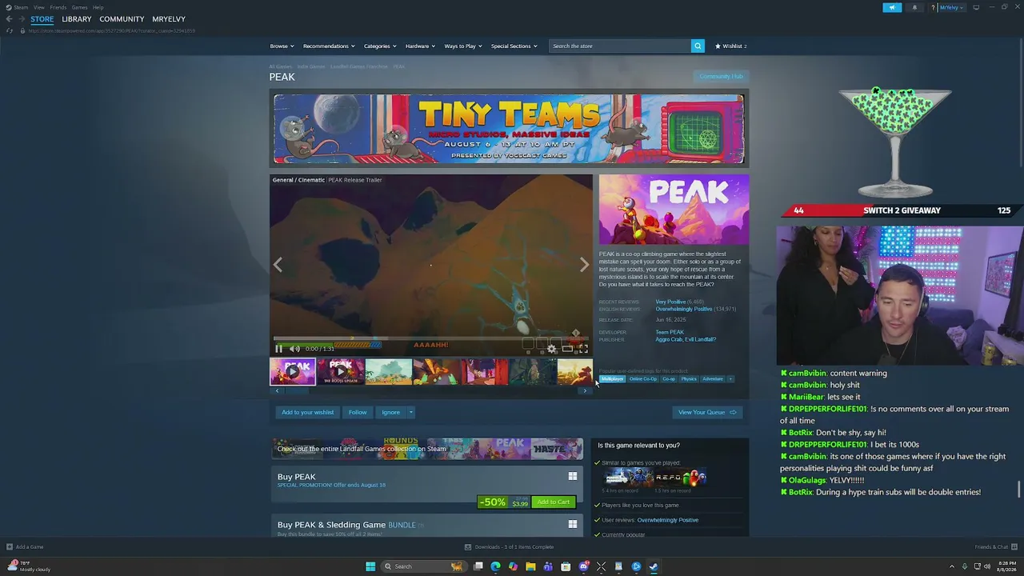This screenshot has width=1024, height=576.
Task: Open the Ignore options dropdown arrow
Action: click(410, 412)
